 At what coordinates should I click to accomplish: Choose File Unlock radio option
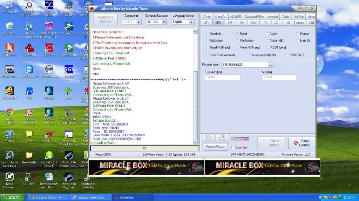(238, 41)
